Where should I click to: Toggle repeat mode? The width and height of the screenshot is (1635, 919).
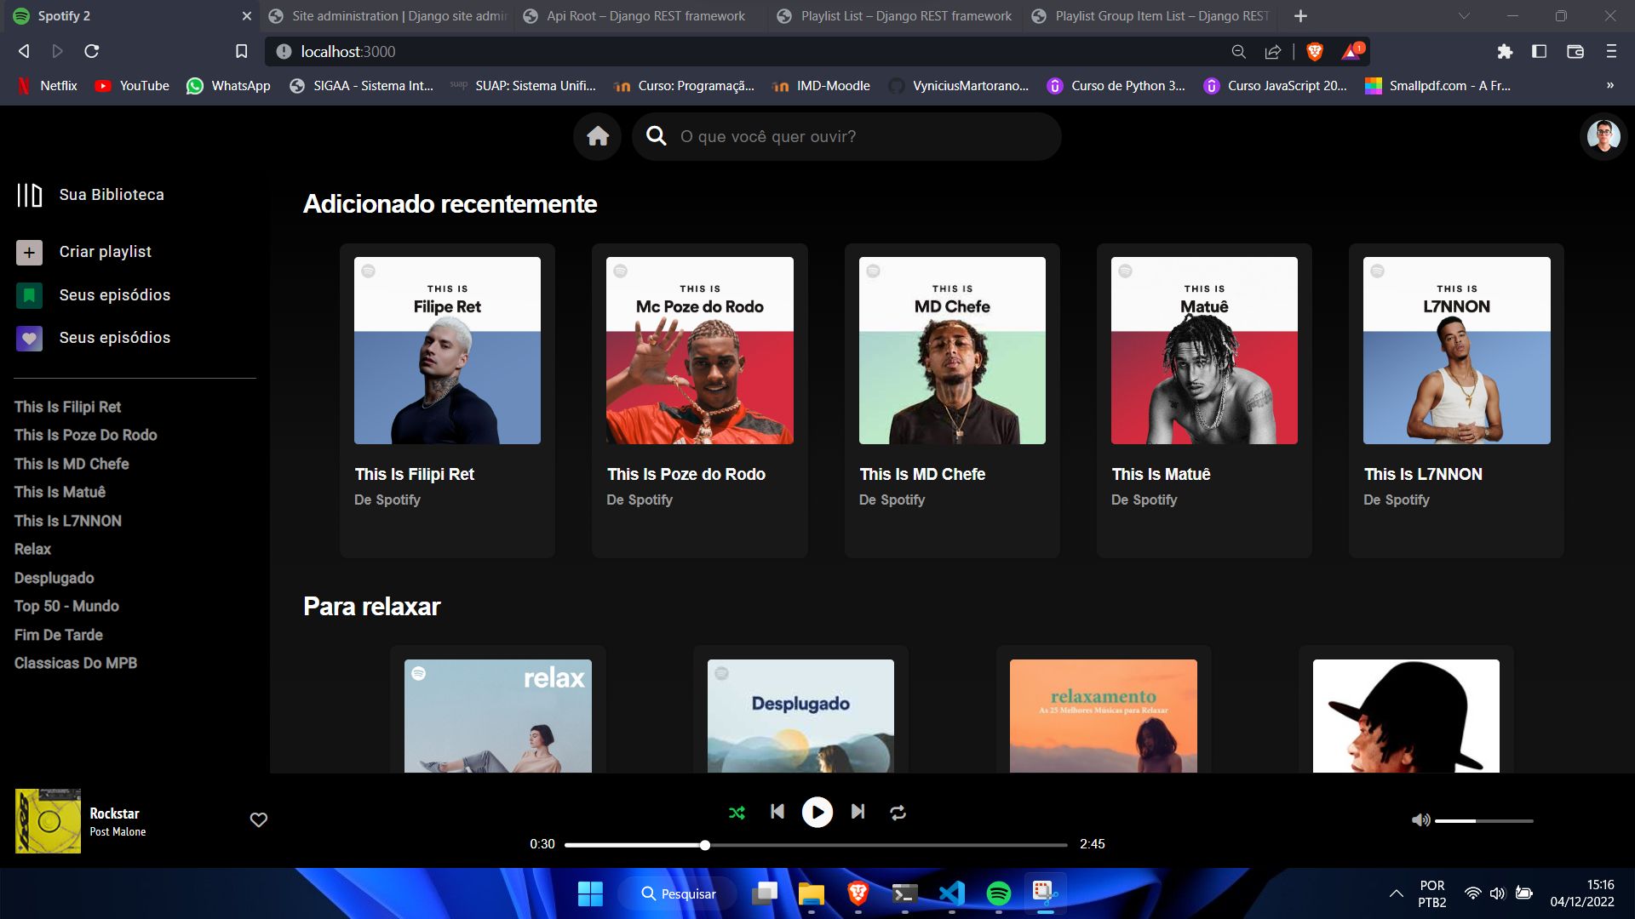[898, 813]
